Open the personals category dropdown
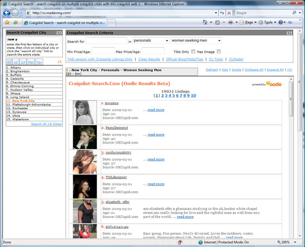The width and height of the screenshot is (305, 247). pos(150,41)
